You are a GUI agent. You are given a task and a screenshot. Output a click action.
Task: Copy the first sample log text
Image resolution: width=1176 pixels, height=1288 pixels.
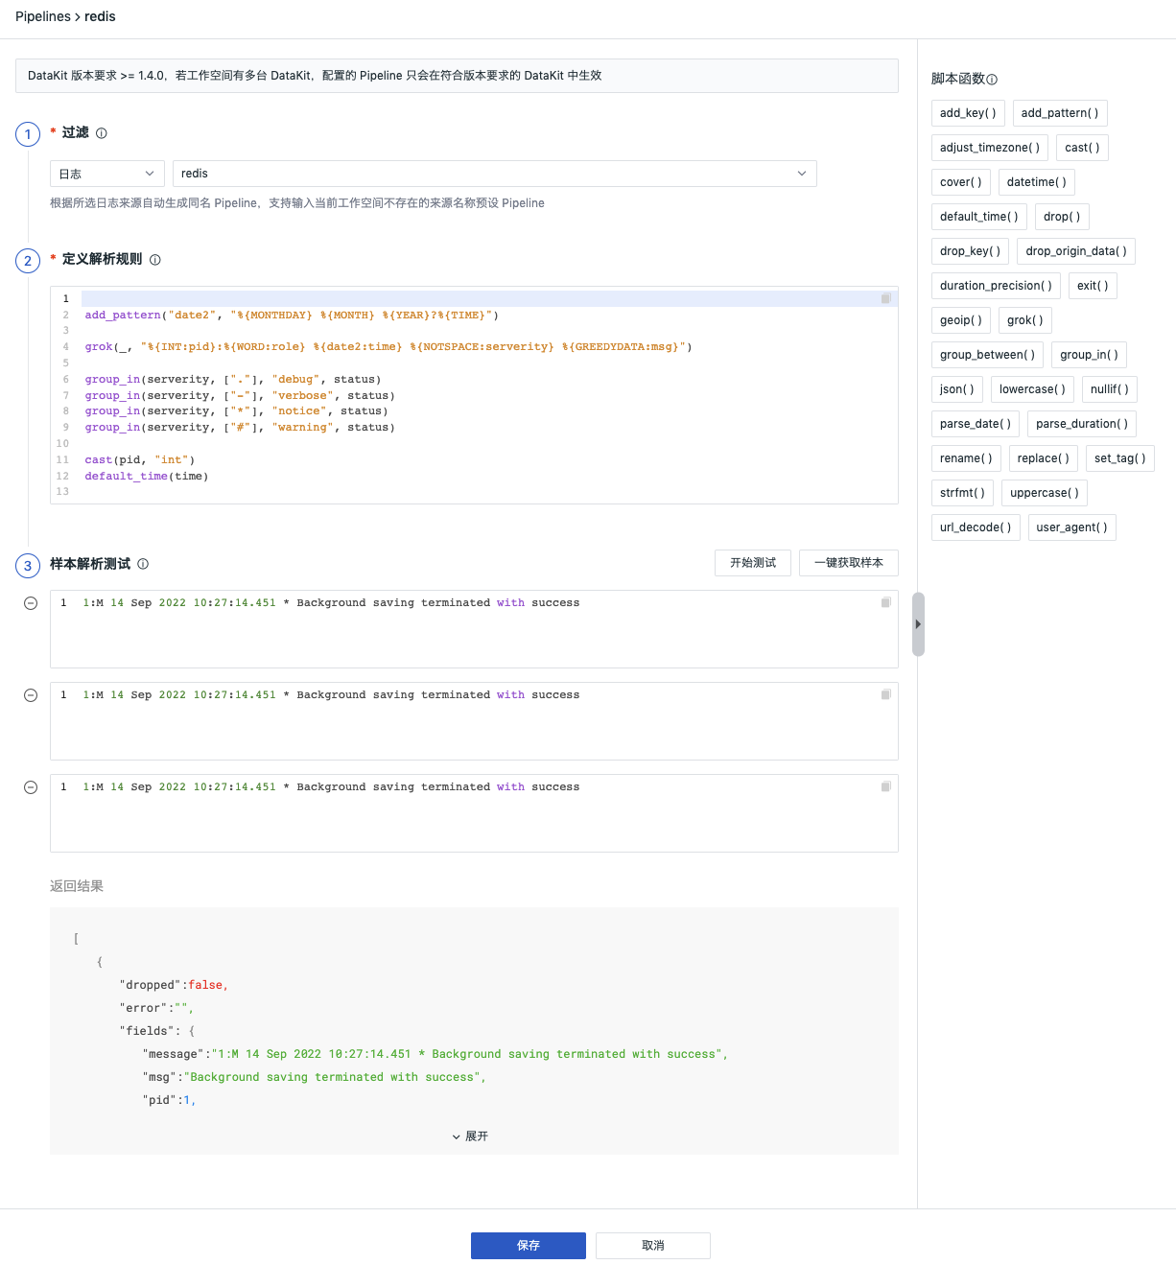[886, 602]
